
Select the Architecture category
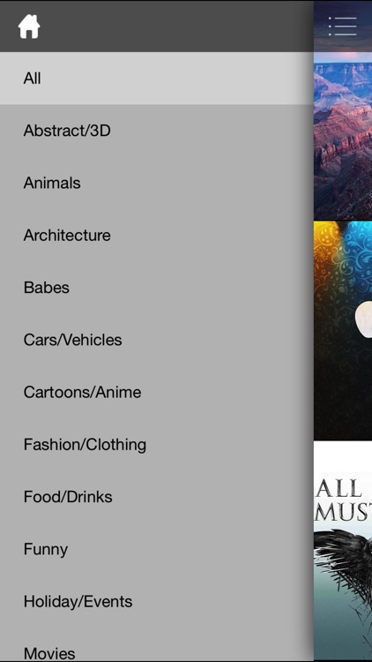pos(157,236)
